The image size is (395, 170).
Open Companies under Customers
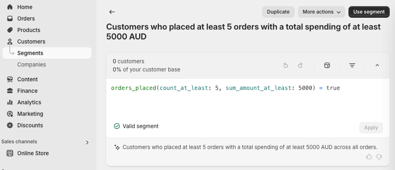point(31,64)
